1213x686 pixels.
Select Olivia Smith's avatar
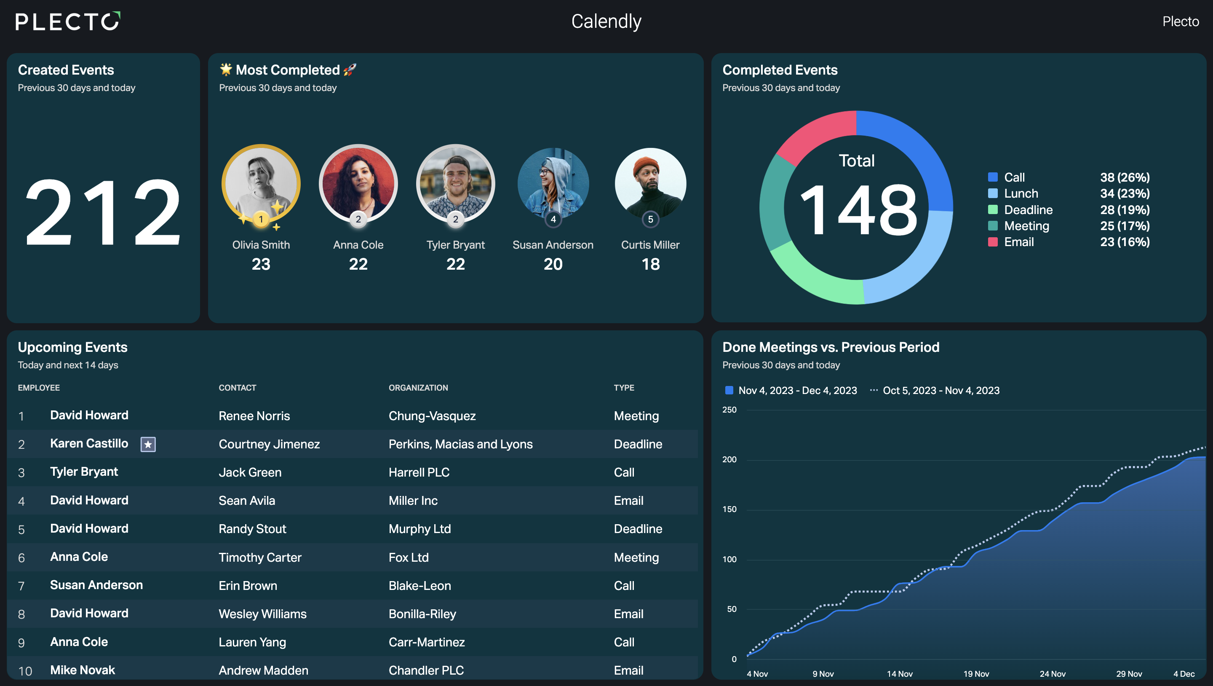(x=261, y=183)
